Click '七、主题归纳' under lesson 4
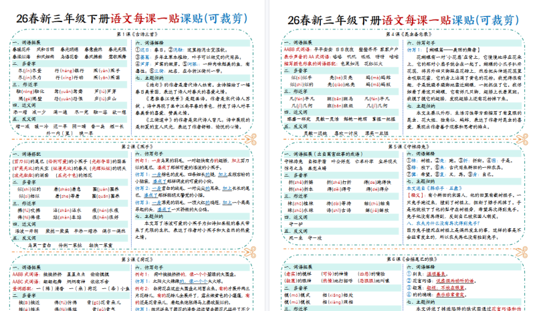Screen dimensions: 535x311 [421, 106]
